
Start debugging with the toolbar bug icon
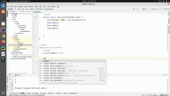[x=153, y=9]
